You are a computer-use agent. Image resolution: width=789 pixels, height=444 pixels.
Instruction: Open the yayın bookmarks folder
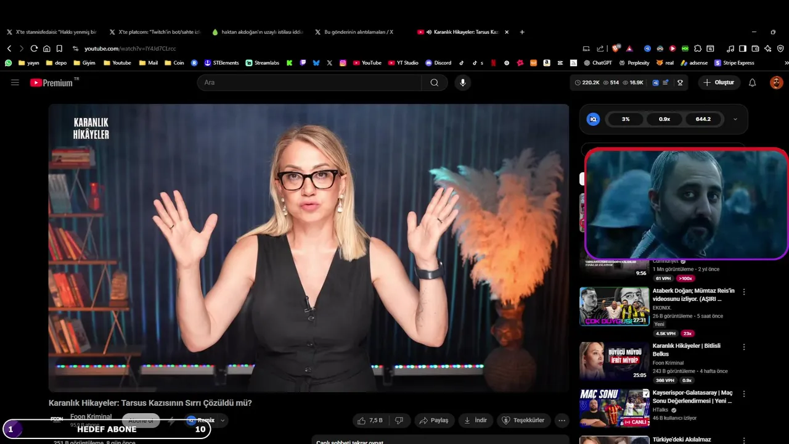(x=28, y=62)
